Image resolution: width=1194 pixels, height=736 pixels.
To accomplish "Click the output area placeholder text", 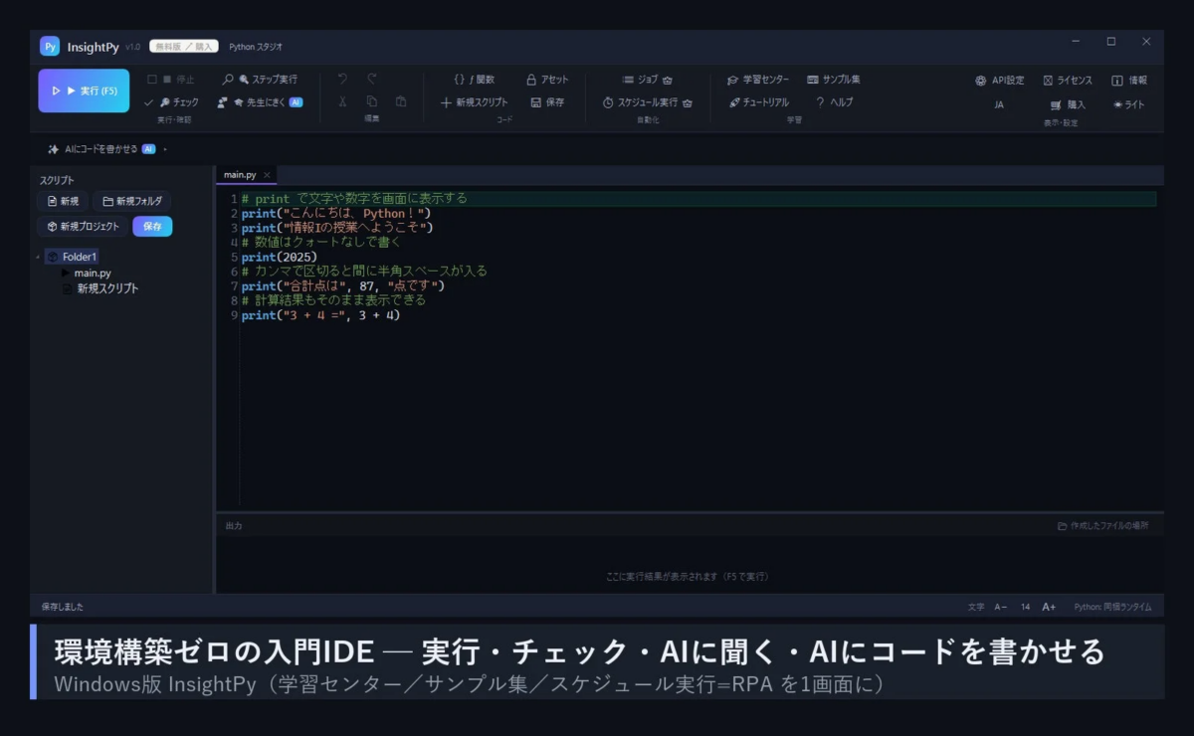I will tap(688, 576).
